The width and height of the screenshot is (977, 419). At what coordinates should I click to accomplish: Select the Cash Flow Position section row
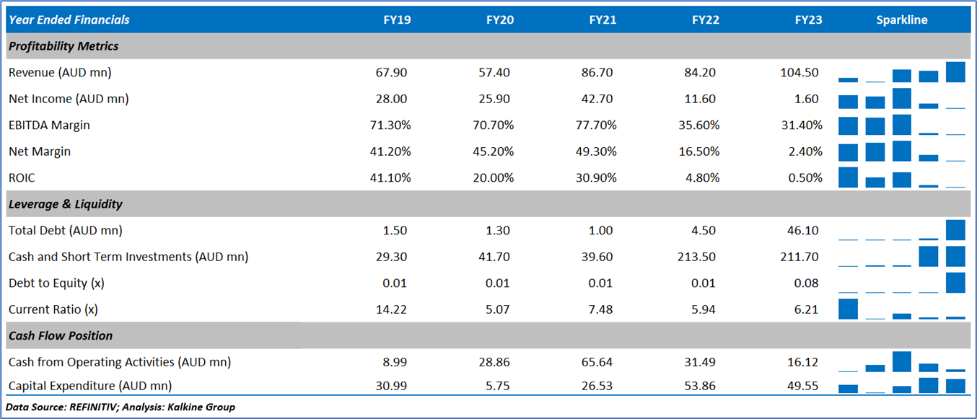pos(61,336)
